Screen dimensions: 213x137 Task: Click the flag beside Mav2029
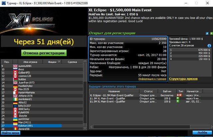point(15,89)
